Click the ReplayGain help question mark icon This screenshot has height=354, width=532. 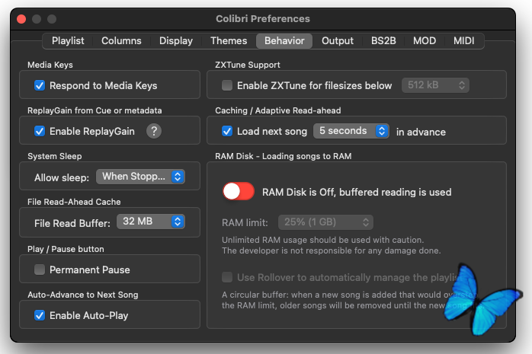click(154, 131)
